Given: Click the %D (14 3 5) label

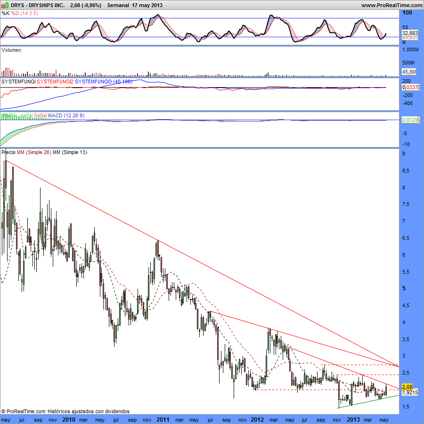Looking at the screenshot, I should click(x=24, y=13).
